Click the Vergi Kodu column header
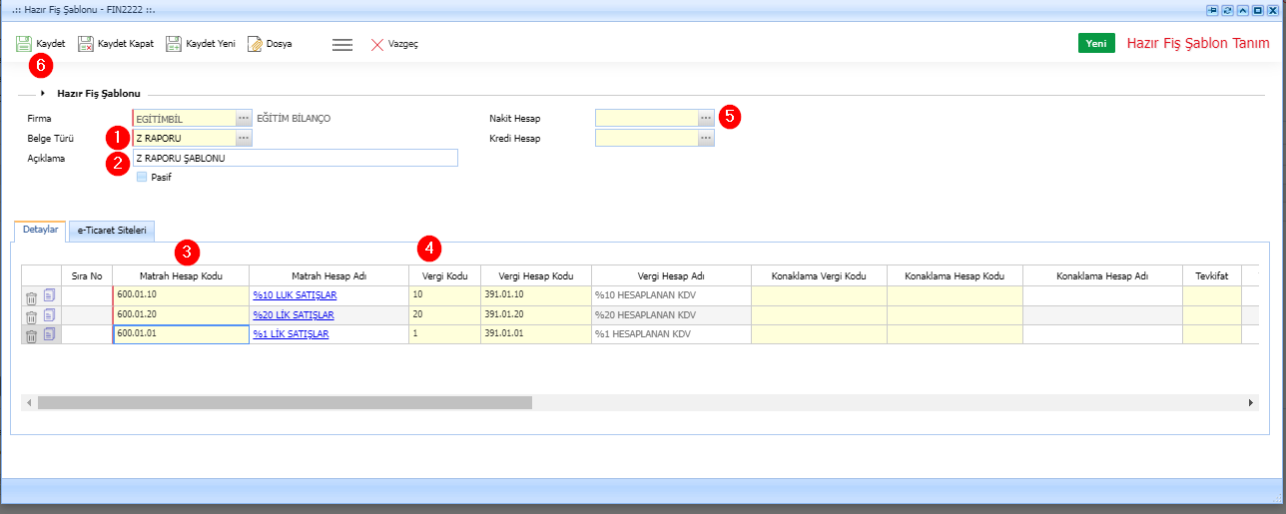 (444, 275)
